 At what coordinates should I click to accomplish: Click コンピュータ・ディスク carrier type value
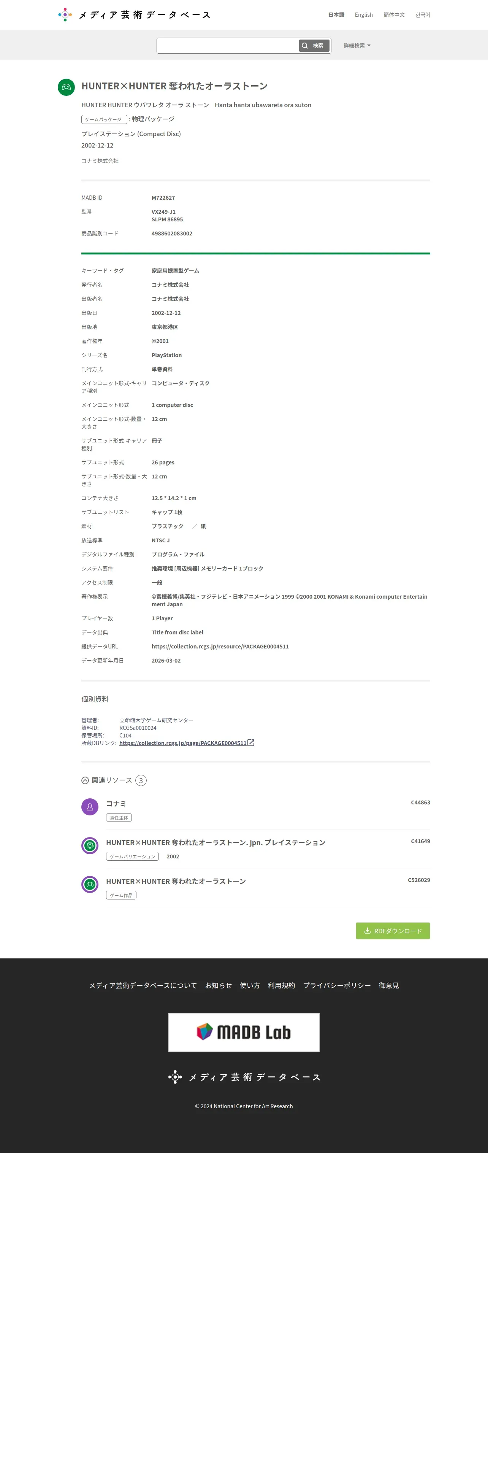coord(181,383)
